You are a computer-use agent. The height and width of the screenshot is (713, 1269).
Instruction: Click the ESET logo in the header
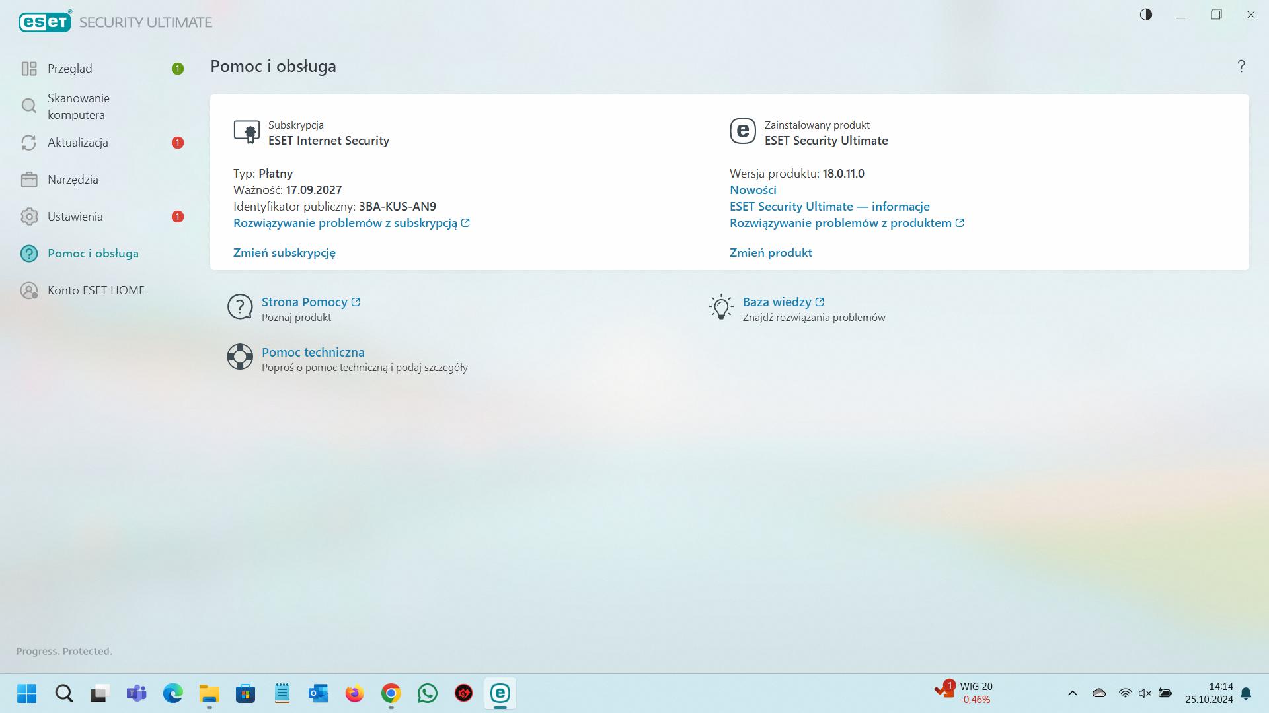coord(45,22)
